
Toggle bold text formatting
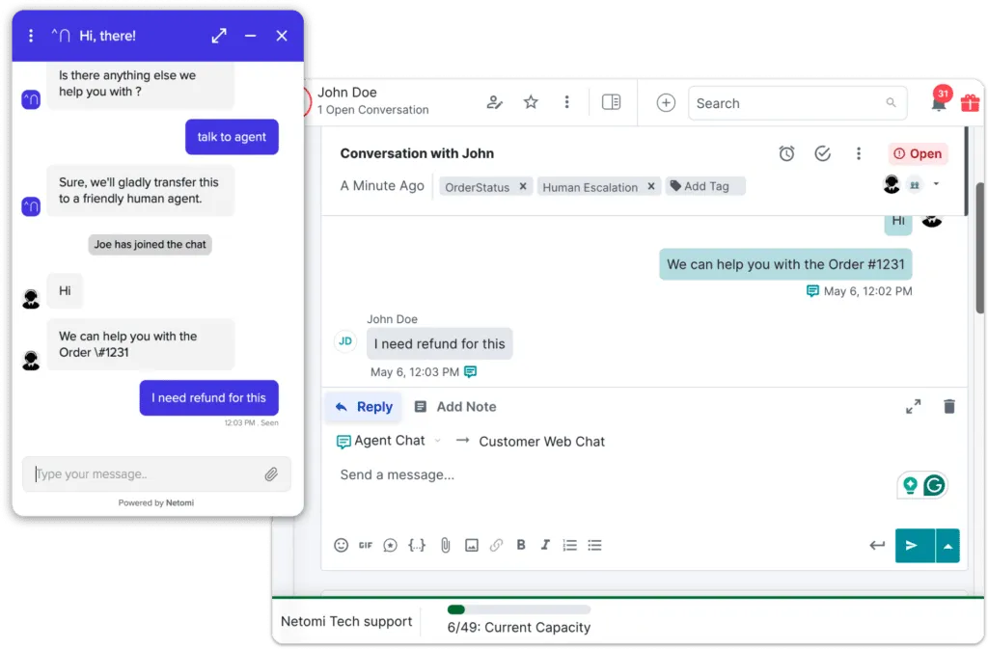pyautogui.click(x=521, y=545)
